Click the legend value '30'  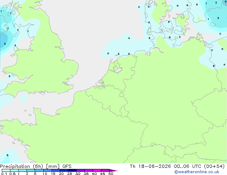point(78,174)
